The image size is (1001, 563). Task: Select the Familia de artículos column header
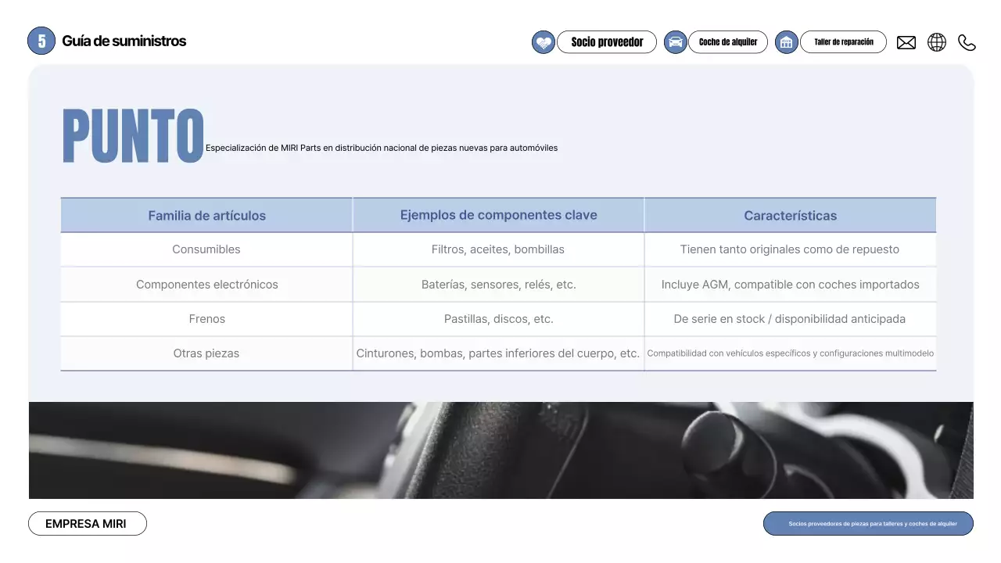tap(206, 215)
